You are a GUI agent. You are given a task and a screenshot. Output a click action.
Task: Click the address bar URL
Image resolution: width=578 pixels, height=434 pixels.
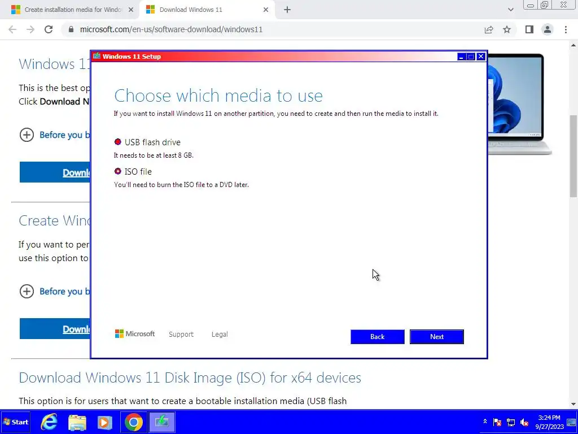point(171,29)
